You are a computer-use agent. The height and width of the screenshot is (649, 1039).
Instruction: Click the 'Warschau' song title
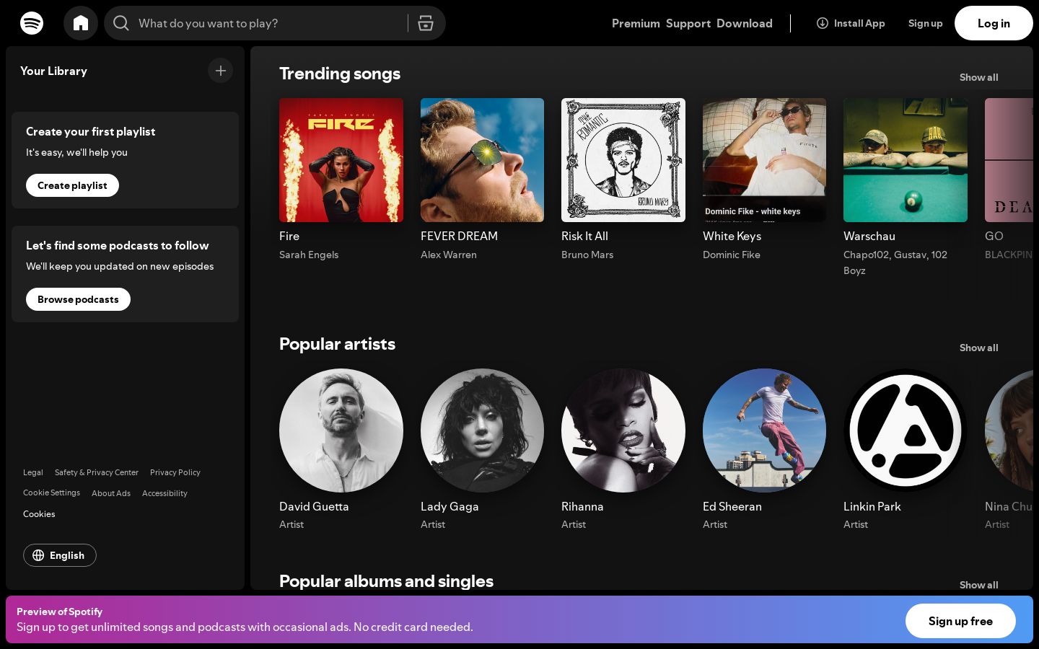(869, 236)
